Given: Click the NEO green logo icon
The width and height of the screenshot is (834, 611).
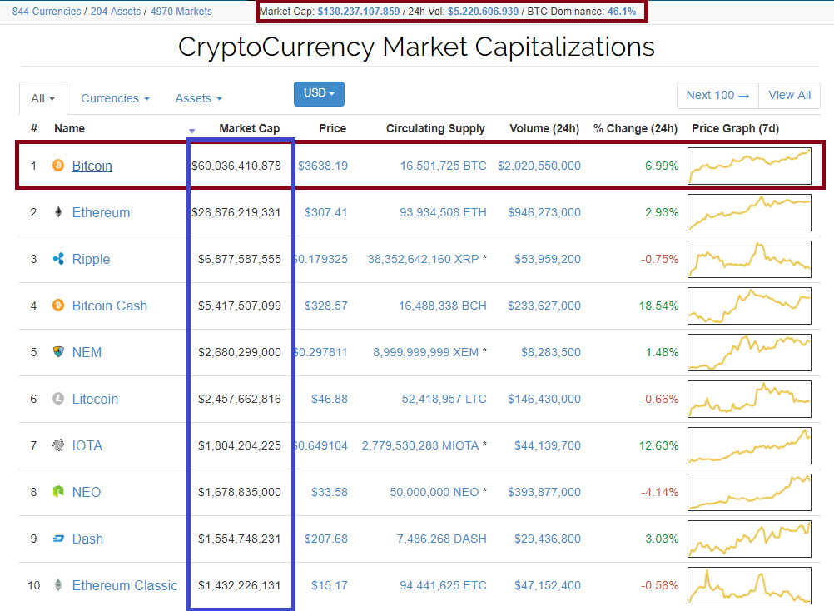Looking at the screenshot, I should [x=58, y=492].
